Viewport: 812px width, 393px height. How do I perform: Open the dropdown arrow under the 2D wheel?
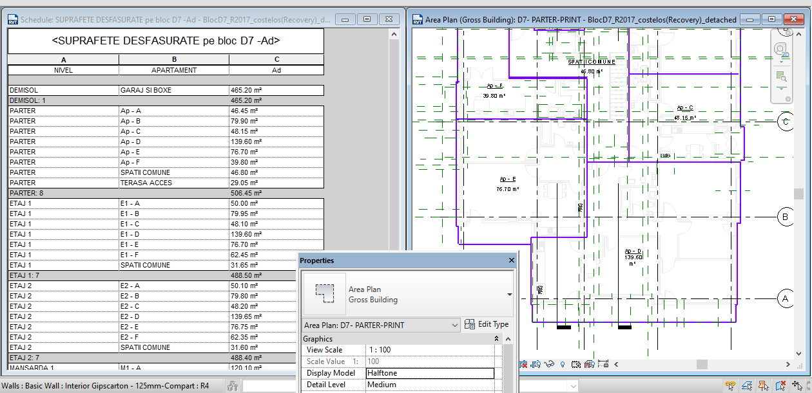pyautogui.click(x=781, y=62)
